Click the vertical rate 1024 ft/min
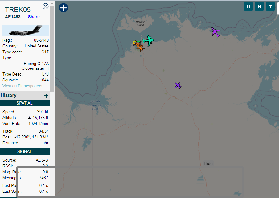Viewport: 279px width, 198px height. 38,124
